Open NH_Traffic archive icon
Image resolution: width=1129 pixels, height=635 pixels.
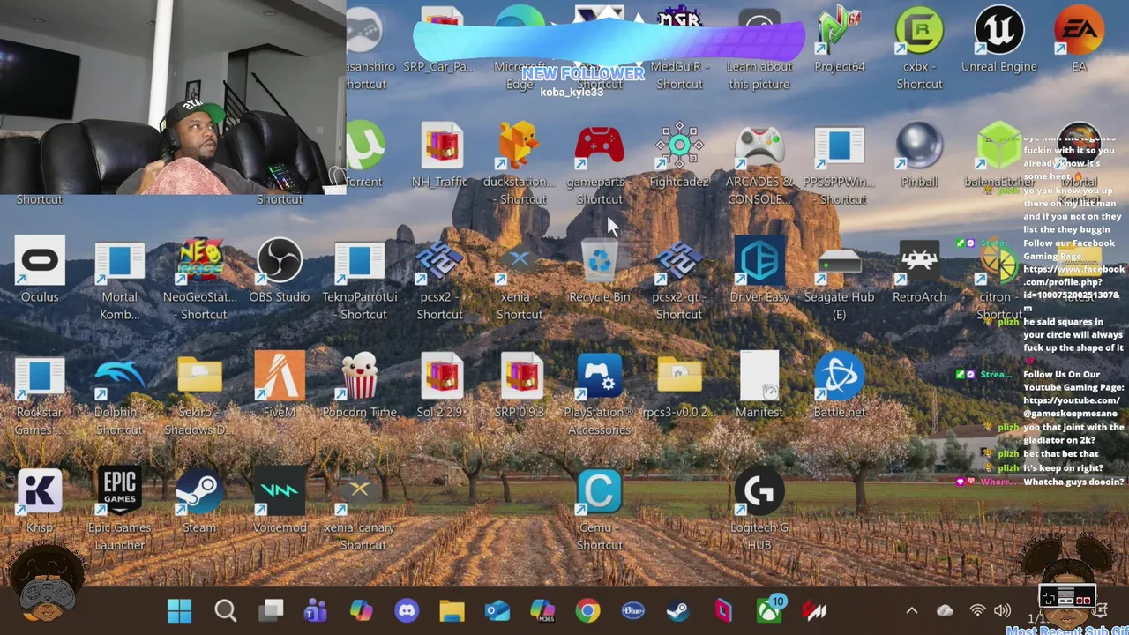[439, 146]
